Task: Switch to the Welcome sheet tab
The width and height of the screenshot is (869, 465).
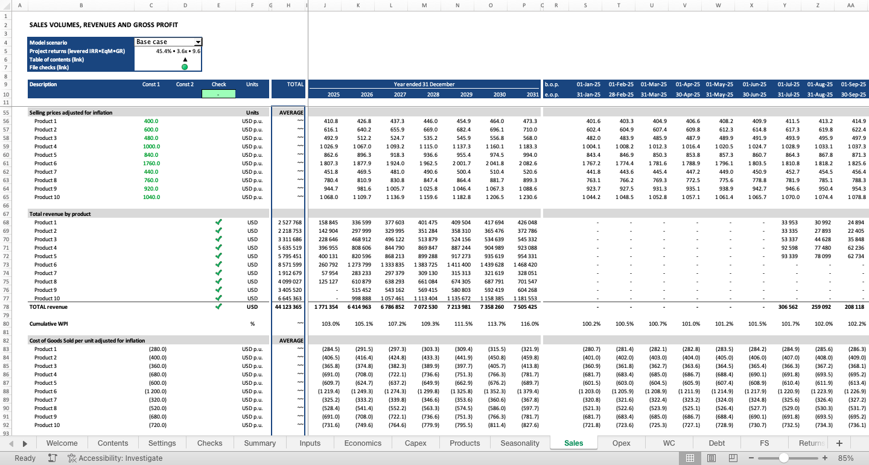Action: 62,443
